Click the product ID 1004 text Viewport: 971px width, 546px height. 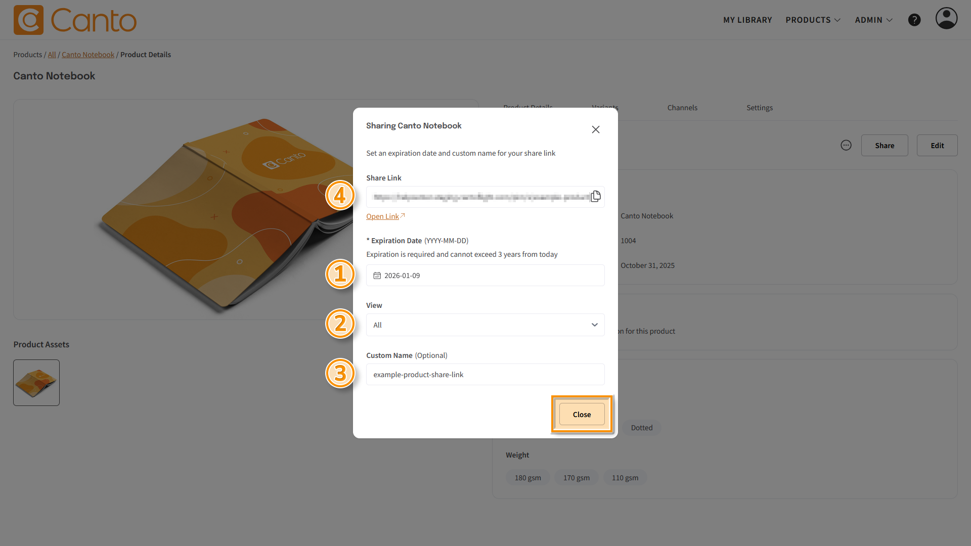pyautogui.click(x=628, y=241)
